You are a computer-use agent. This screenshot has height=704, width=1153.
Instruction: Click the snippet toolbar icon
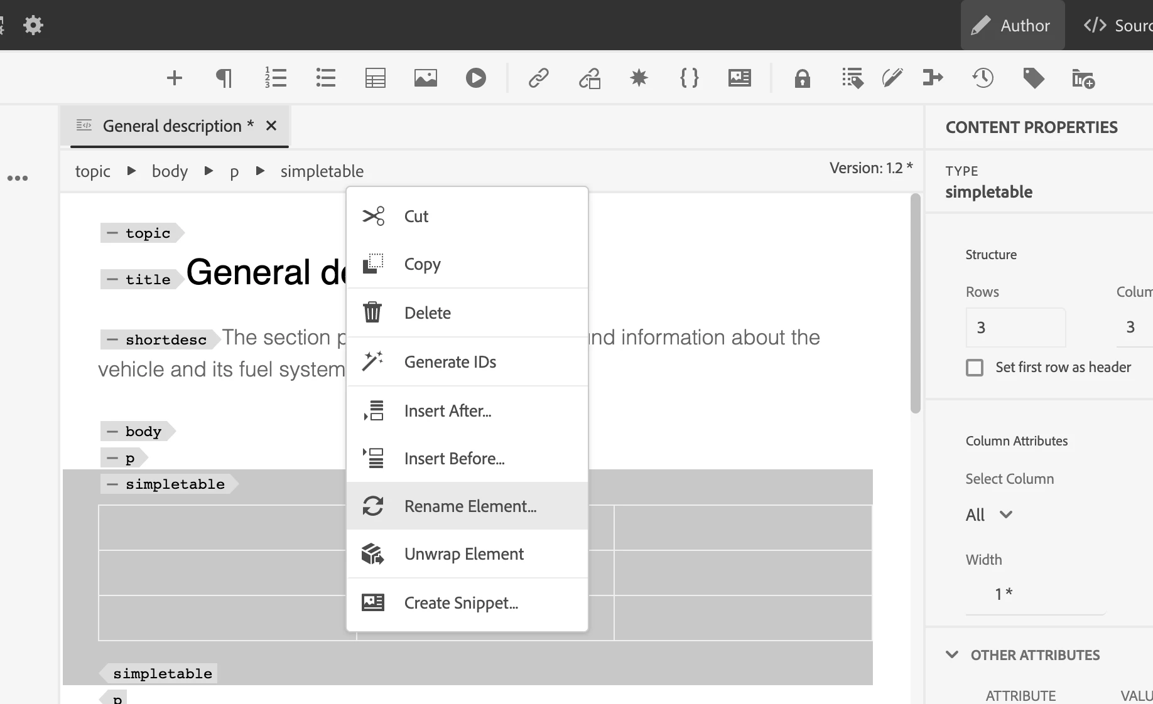point(740,78)
